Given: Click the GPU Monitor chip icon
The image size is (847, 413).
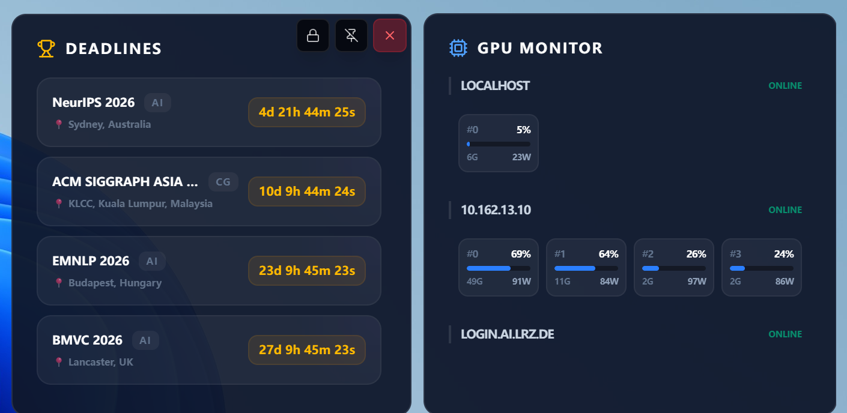Looking at the screenshot, I should coord(458,48).
